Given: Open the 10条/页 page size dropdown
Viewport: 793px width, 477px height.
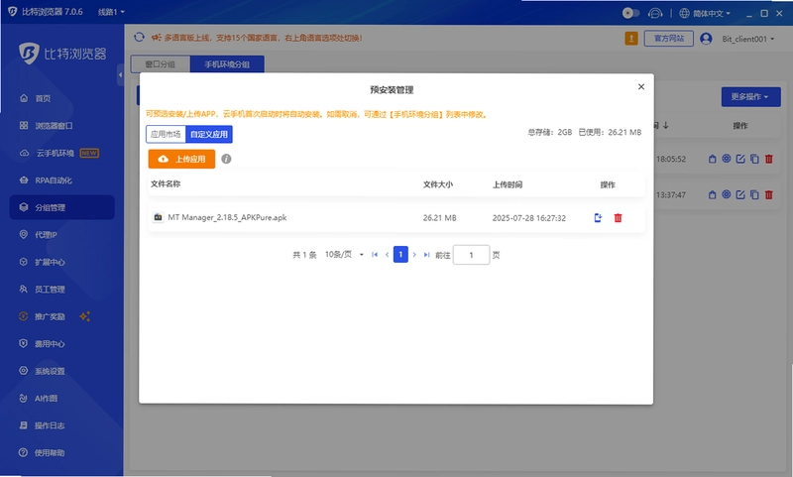Looking at the screenshot, I should pyautogui.click(x=344, y=255).
